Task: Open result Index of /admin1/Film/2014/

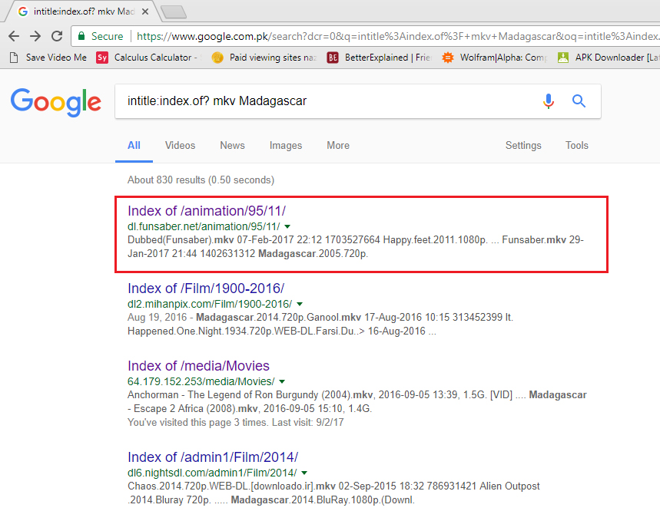Action: (x=213, y=457)
